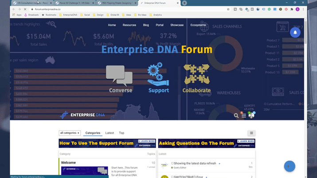
Task: Expand the Design bookmark folder
Action: [98, 15]
